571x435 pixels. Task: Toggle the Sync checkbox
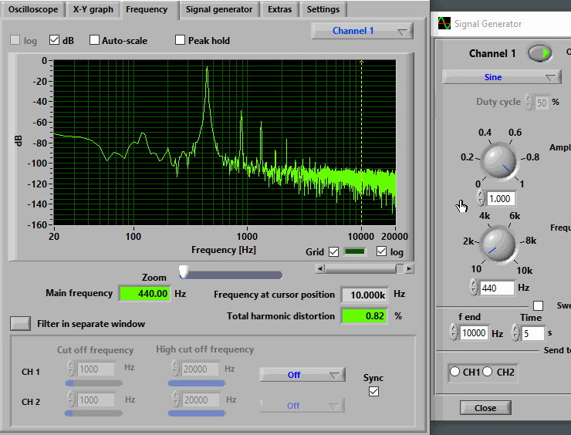(373, 391)
